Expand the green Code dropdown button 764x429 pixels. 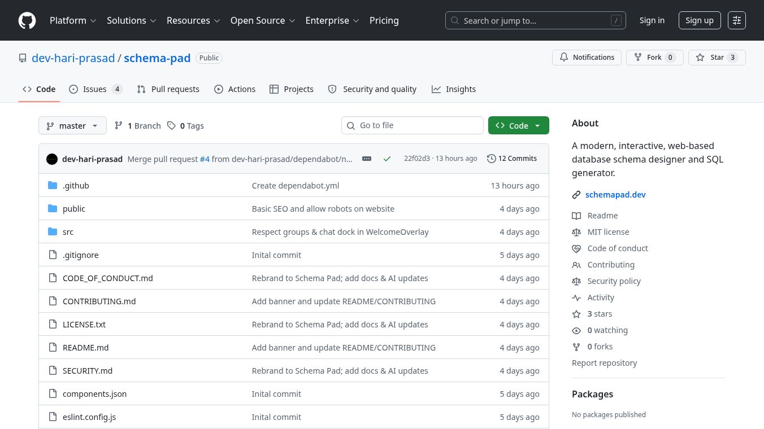[518, 126]
